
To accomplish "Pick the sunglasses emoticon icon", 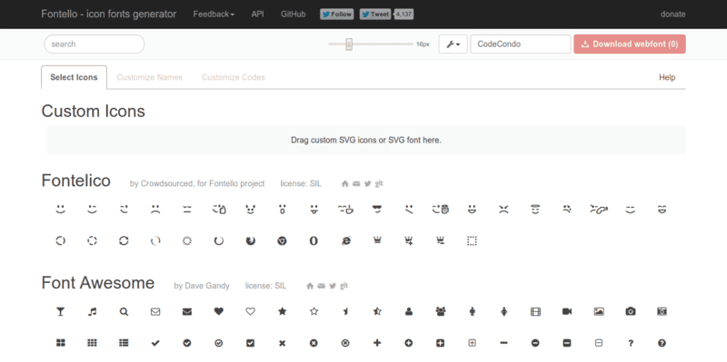I will point(377,210).
